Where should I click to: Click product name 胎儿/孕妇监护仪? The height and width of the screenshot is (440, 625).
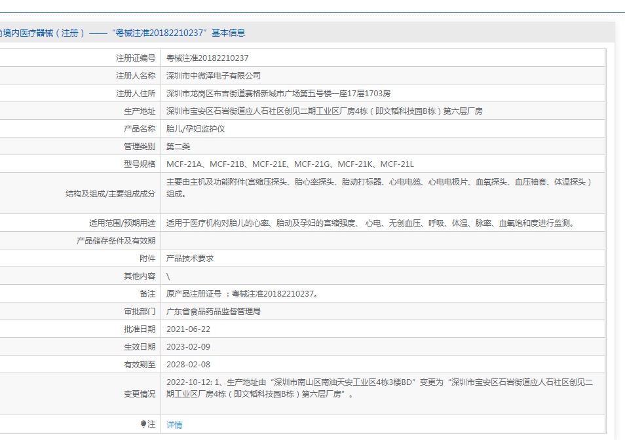195,128
